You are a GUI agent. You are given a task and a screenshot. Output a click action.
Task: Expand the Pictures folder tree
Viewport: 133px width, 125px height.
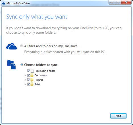click(x=25, y=80)
